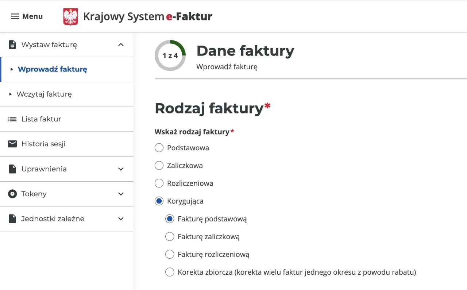
Task: Click the 1 z 4 progress ring
Action: tap(170, 55)
